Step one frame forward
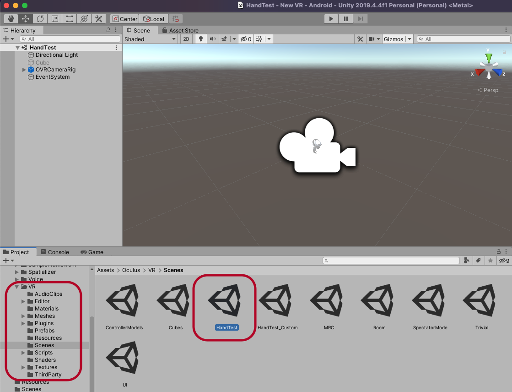This screenshot has width=512, height=392. pyautogui.click(x=361, y=19)
